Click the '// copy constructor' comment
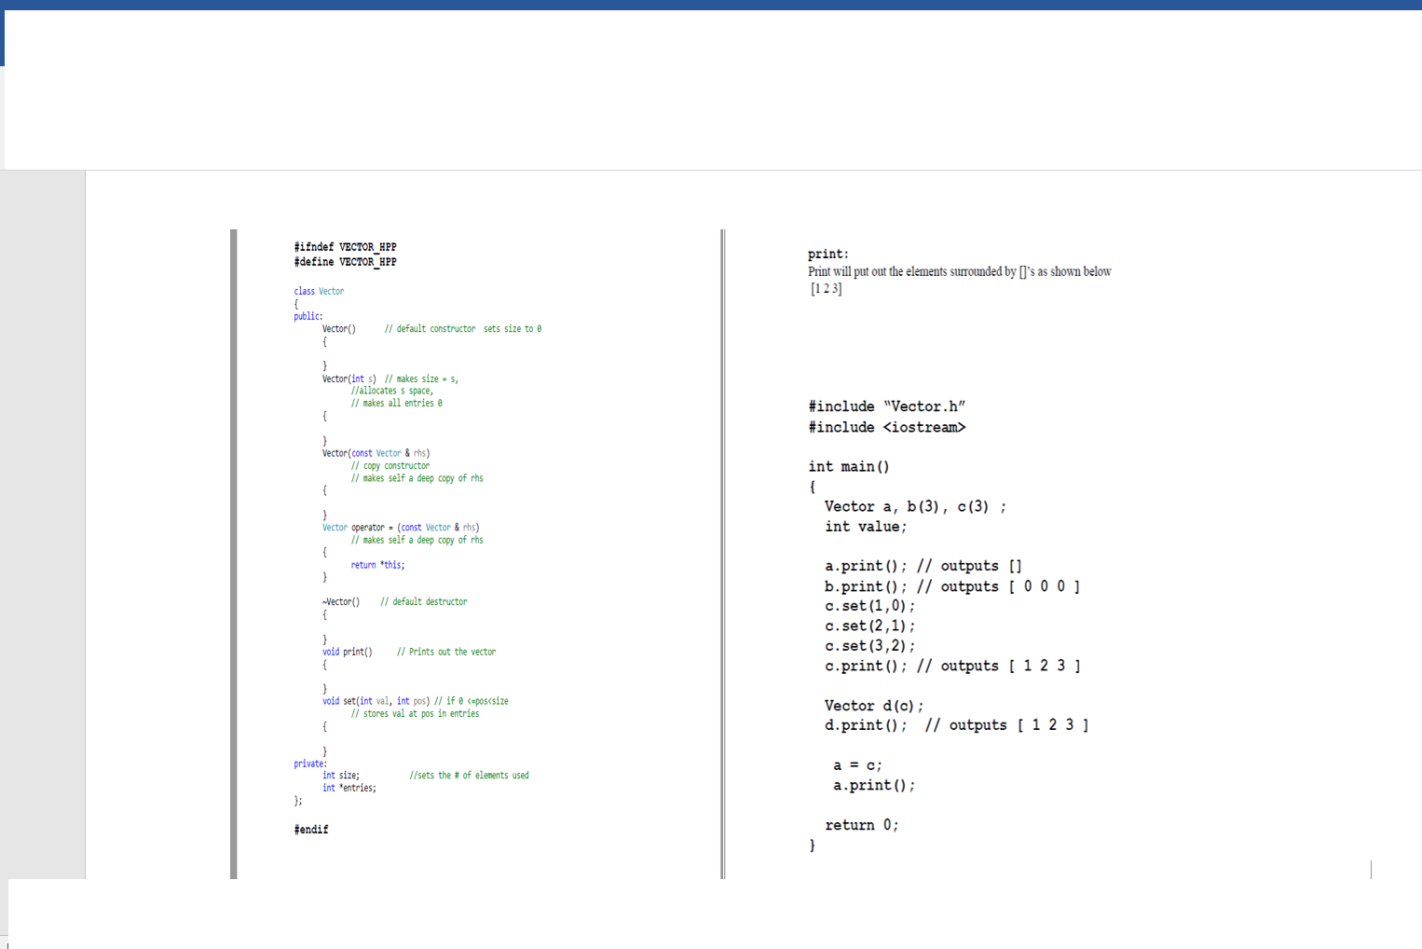 pyautogui.click(x=390, y=465)
